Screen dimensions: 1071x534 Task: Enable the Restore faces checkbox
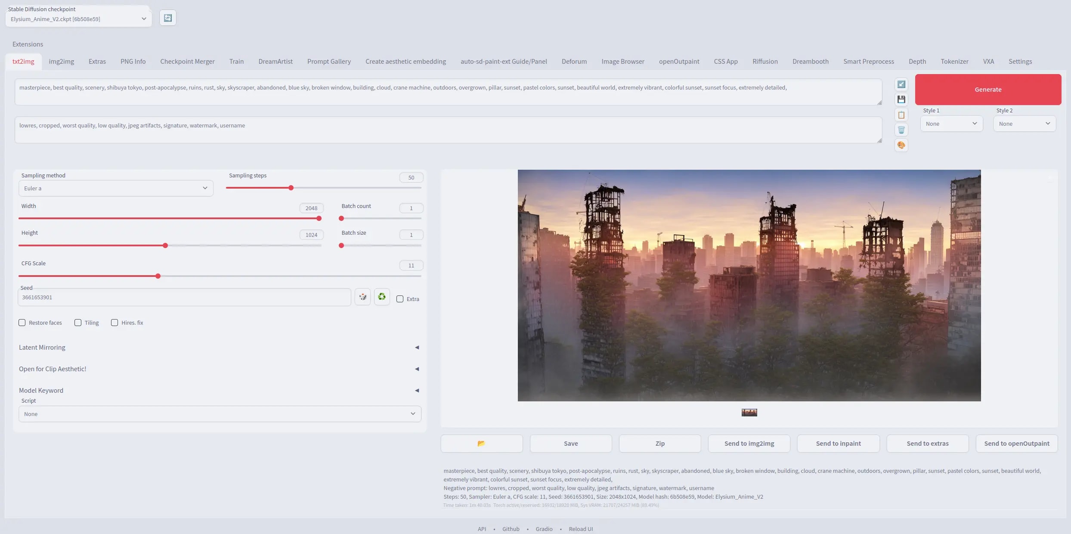22,323
